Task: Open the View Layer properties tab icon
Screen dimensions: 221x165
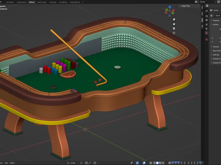Action: tap(207, 25)
